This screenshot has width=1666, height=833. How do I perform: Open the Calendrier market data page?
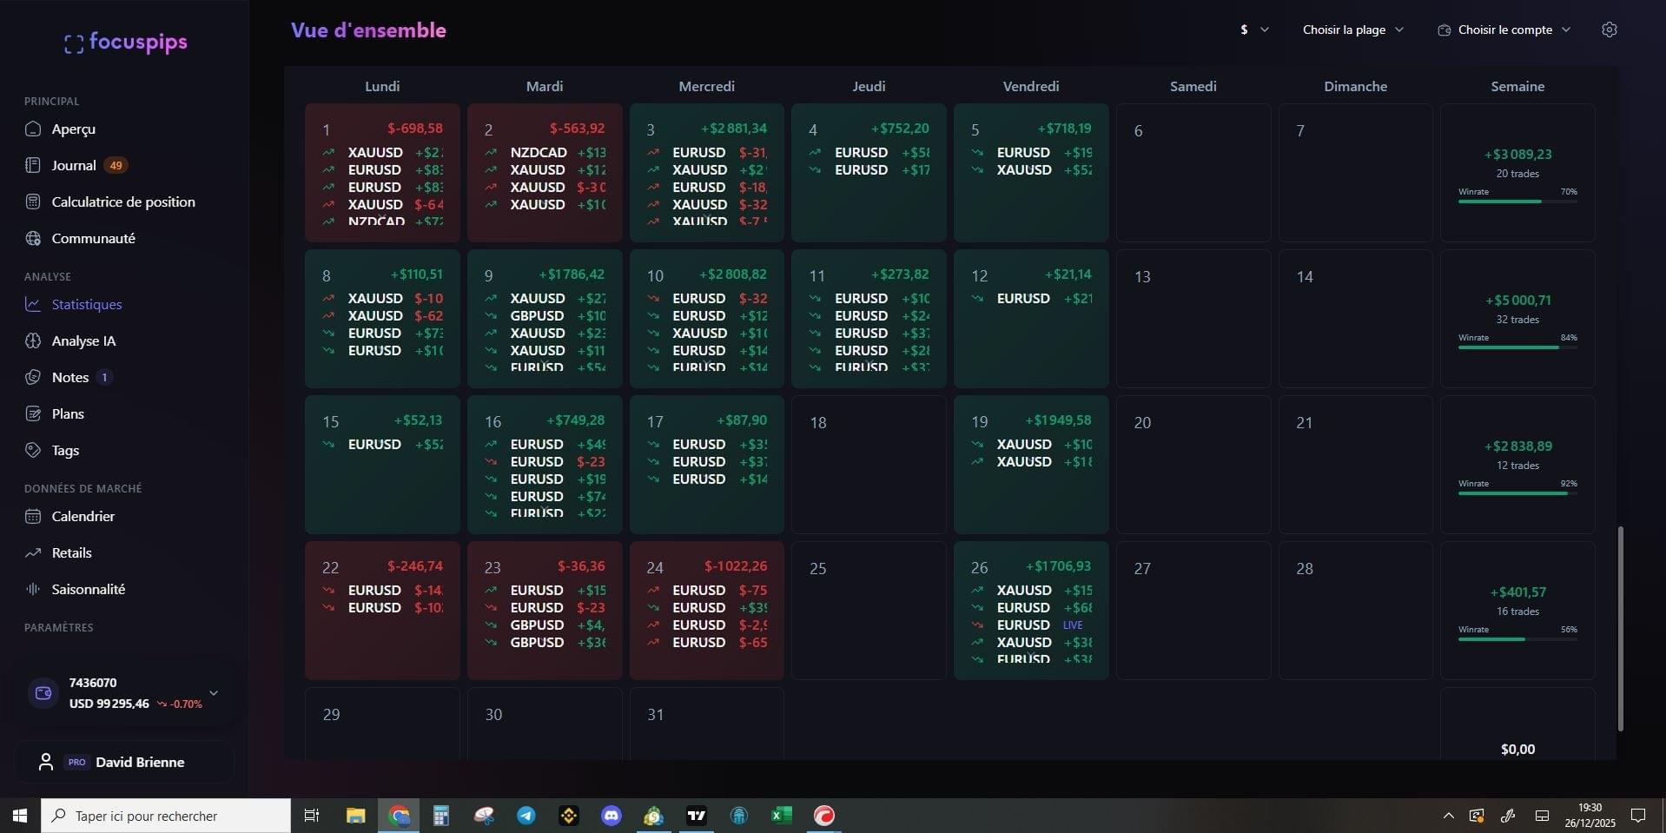83,517
